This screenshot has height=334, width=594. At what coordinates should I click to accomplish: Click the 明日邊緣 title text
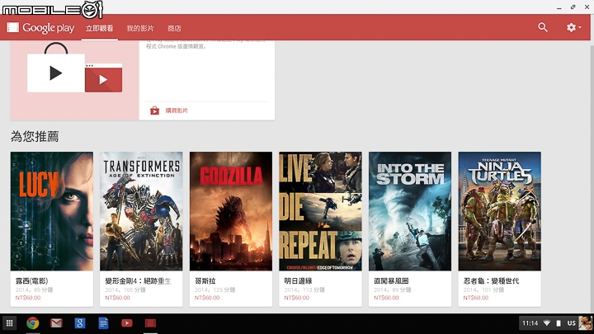click(x=298, y=281)
